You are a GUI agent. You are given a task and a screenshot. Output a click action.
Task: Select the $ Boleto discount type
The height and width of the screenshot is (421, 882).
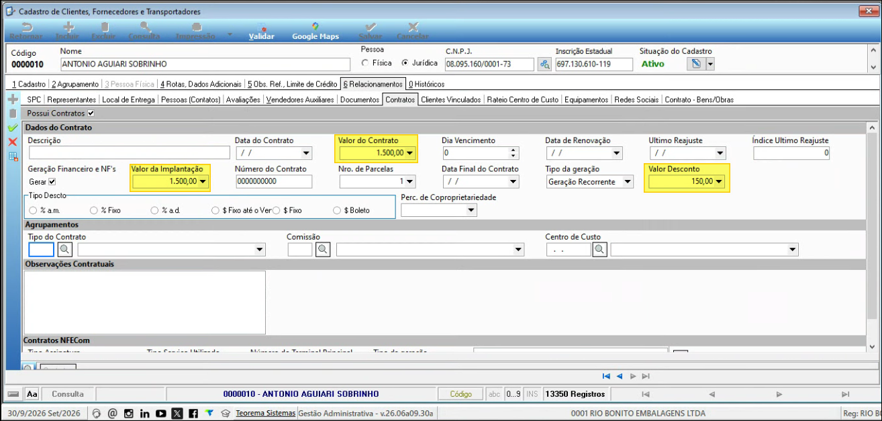tap(338, 210)
